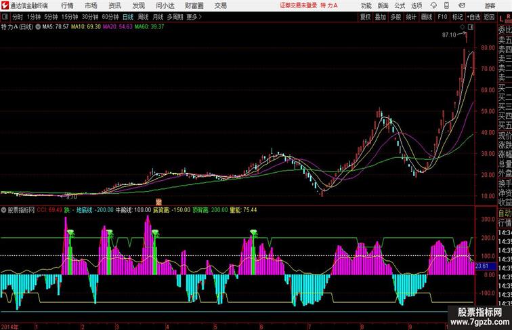Click the orange 定 marker on chart
This screenshot has height=330, width=512.
158,202
